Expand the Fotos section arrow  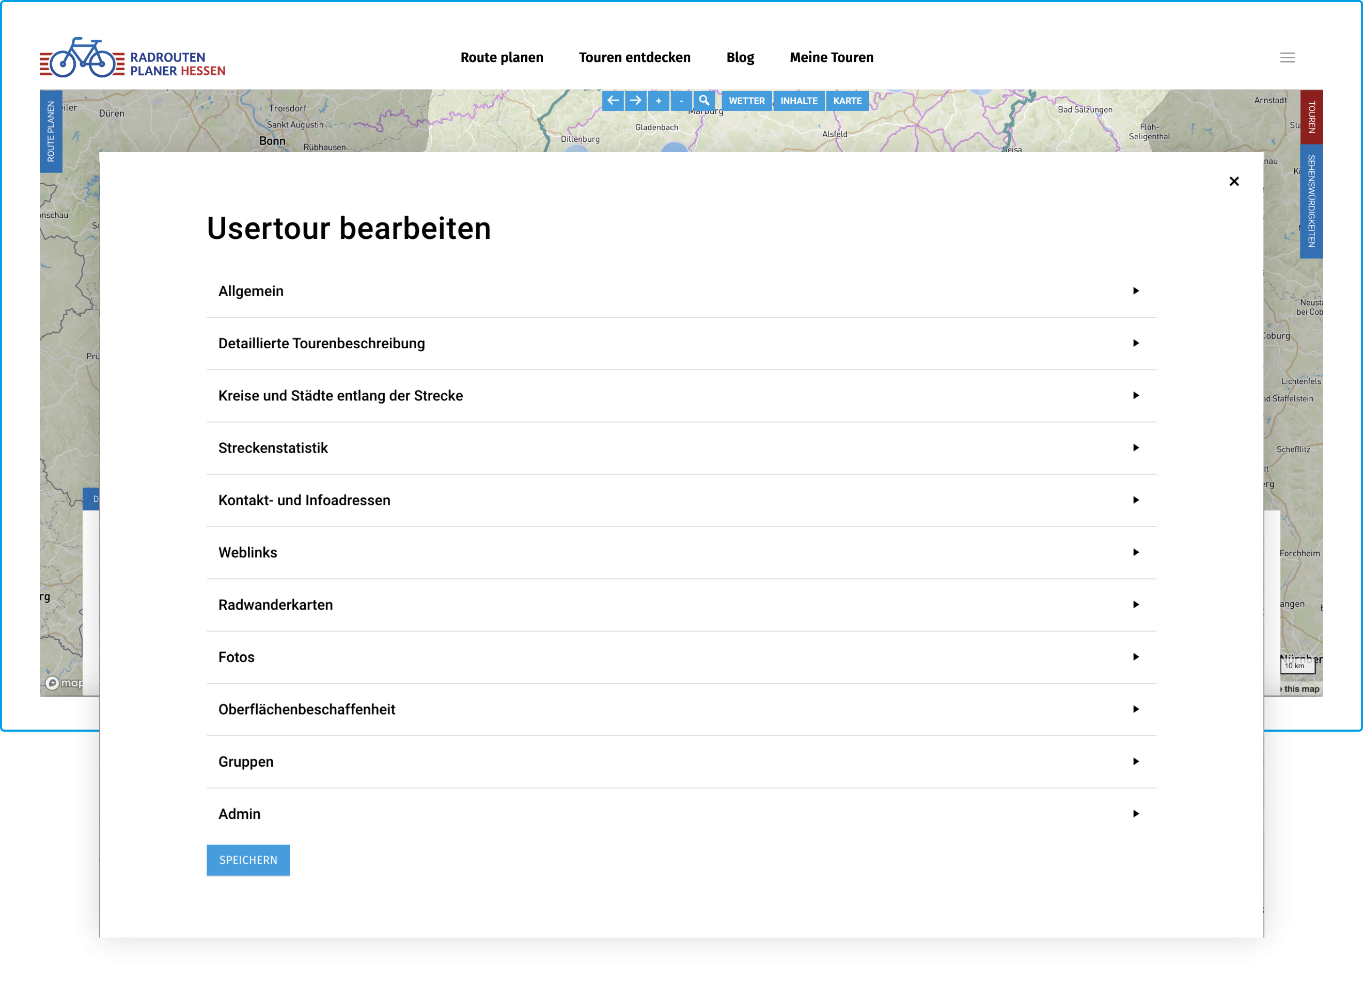[x=1135, y=657]
